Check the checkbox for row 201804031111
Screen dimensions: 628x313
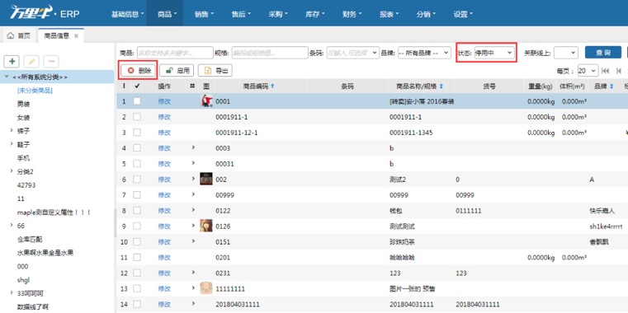point(137,304)
